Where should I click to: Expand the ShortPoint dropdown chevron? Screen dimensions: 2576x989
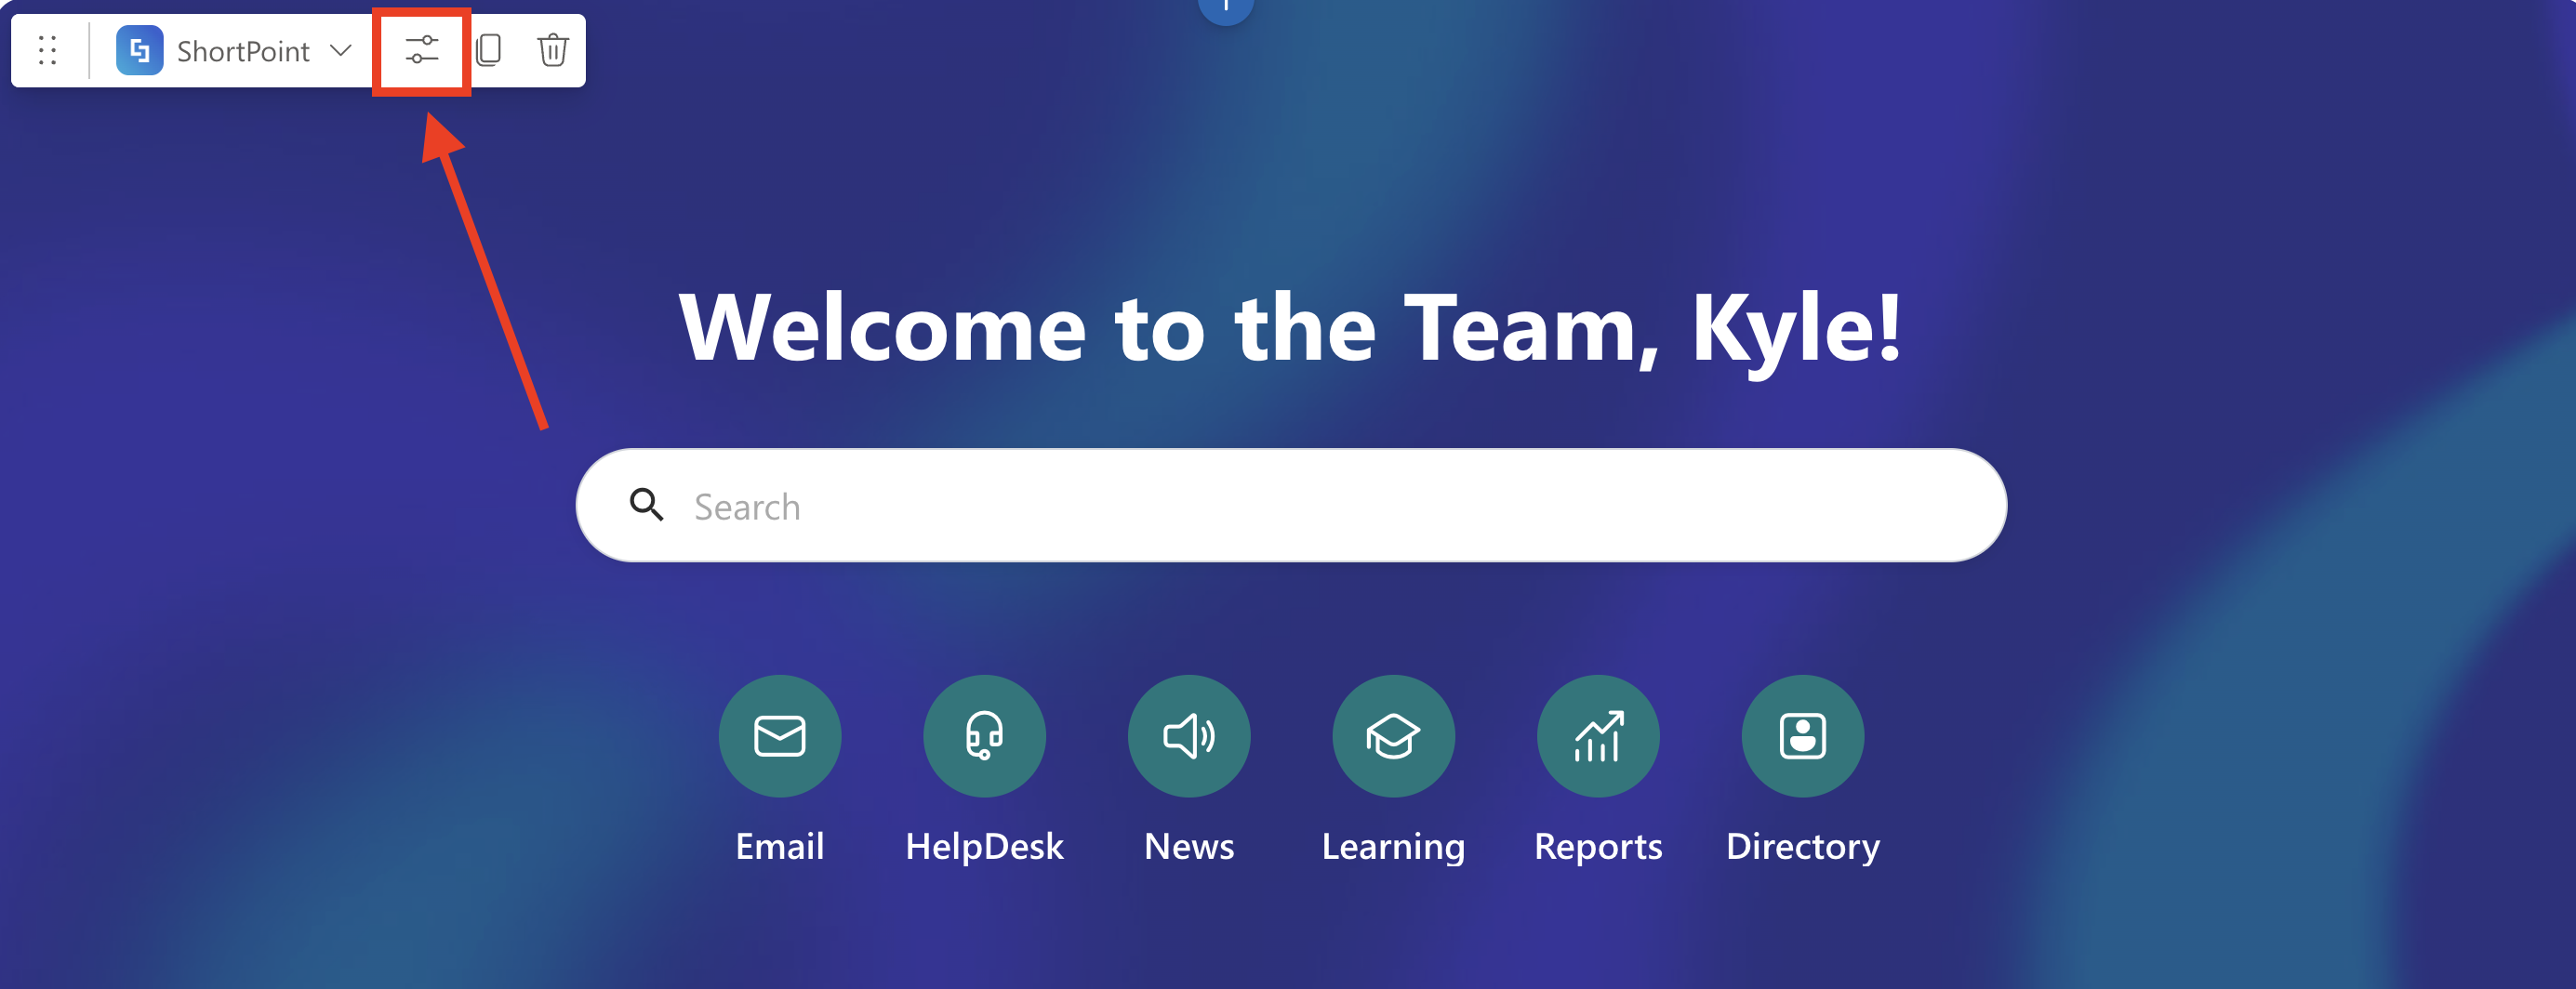341,50
